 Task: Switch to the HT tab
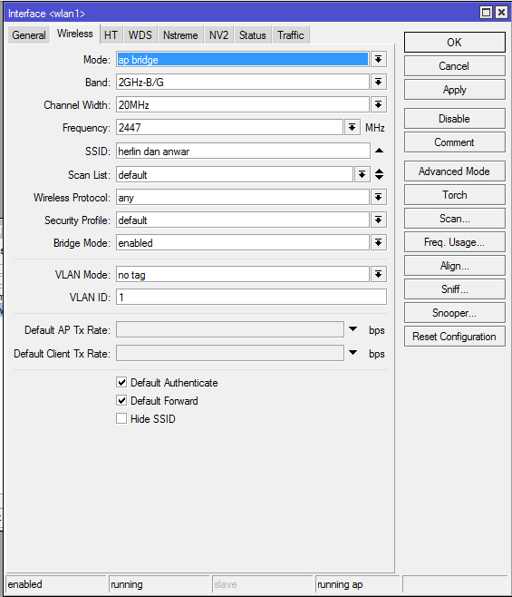111,35
